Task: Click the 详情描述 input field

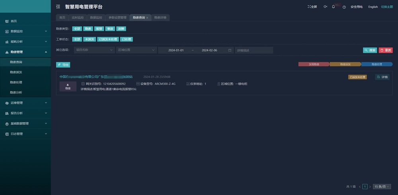Action: pyautogui.click(x=254, y=50)
